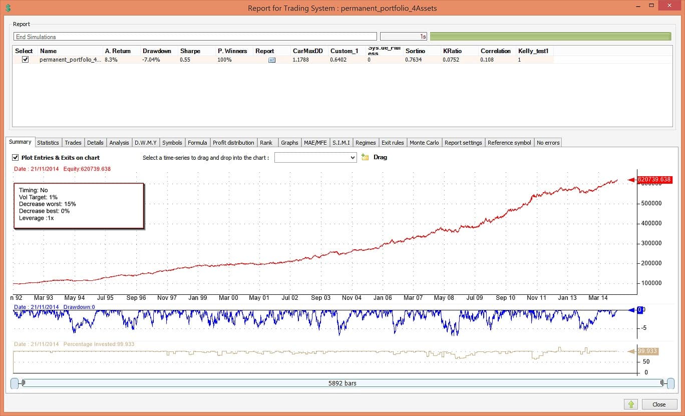View the Report settings tab
The width and height of the screenshot is (685, 416).
click(x=463, y=143)
